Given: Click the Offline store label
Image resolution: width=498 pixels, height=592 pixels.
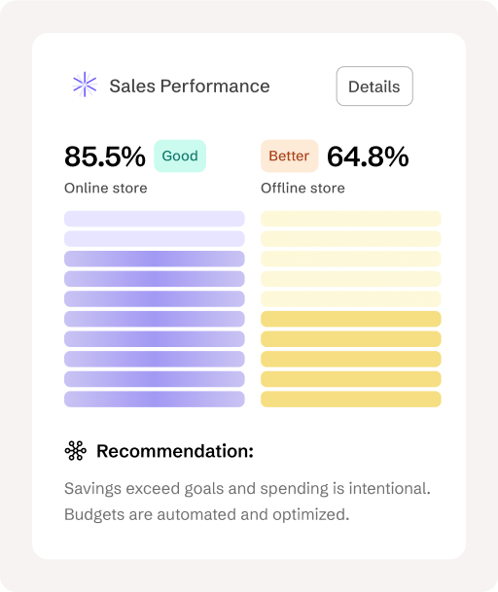Looking at the screenshot, I should pyautogui.click(x=302, y=188).
